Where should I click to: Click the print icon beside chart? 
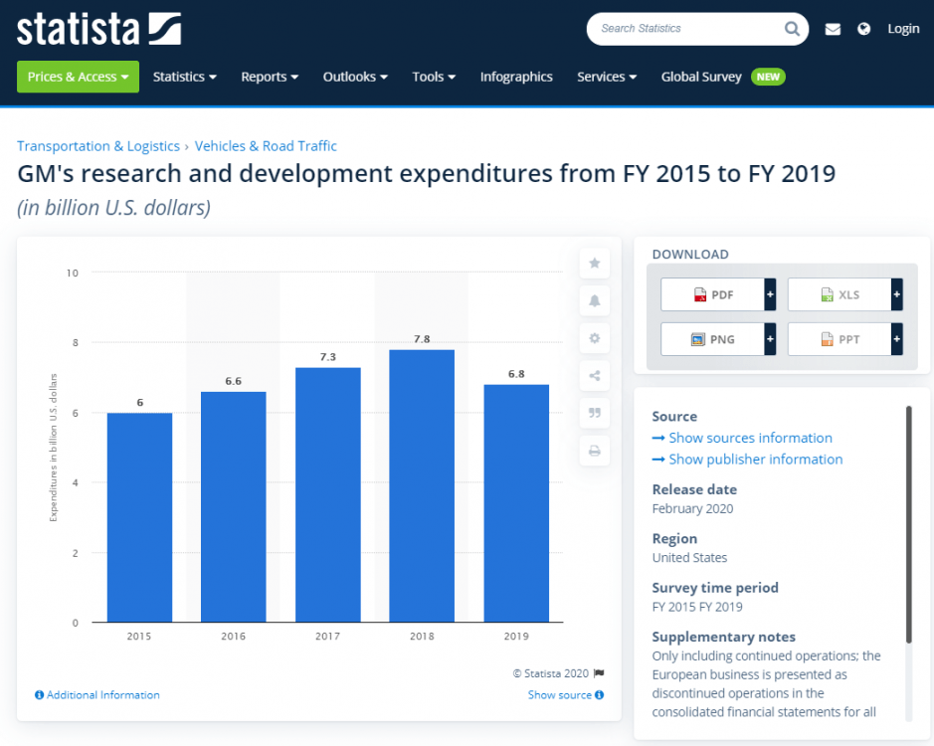594,451
